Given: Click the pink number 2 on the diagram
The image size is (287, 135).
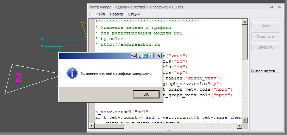Looking at the screenshot, I should (18, 78).
